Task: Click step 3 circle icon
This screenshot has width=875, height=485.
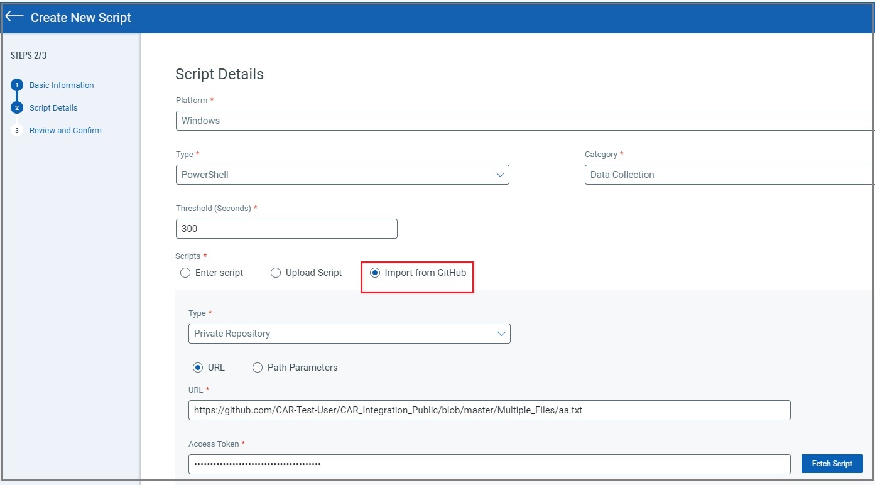Action: click(x=18, y=131)
